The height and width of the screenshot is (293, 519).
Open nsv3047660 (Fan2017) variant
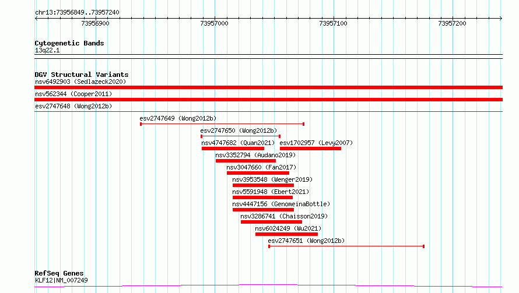[x=261, y=167]
